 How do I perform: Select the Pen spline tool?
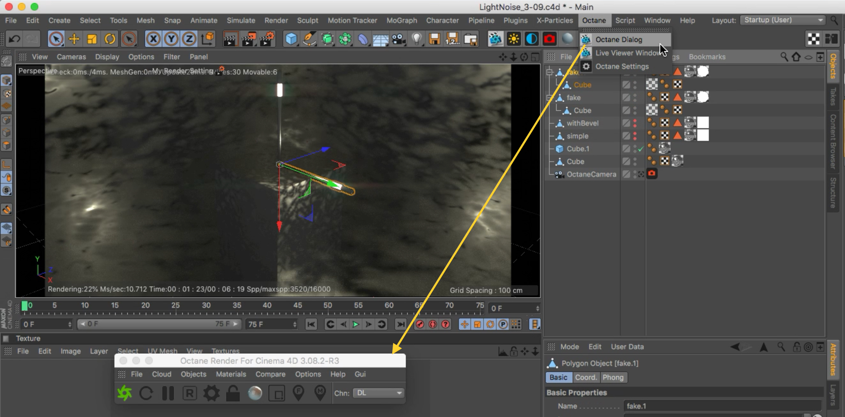(x=309, y=39)
